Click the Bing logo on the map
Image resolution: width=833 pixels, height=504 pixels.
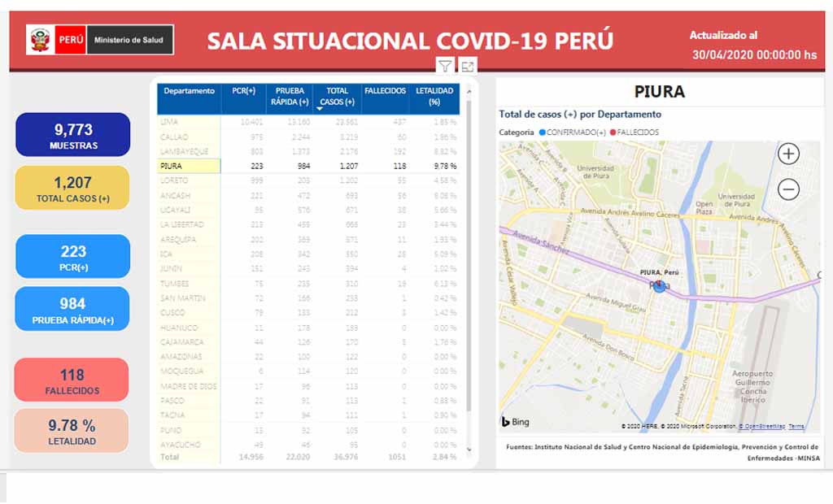[515, 422]
